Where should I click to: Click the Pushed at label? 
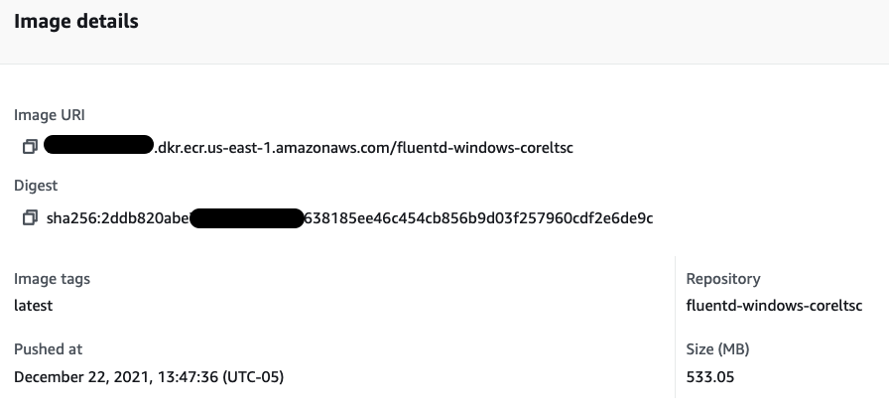tap(48, 349)
